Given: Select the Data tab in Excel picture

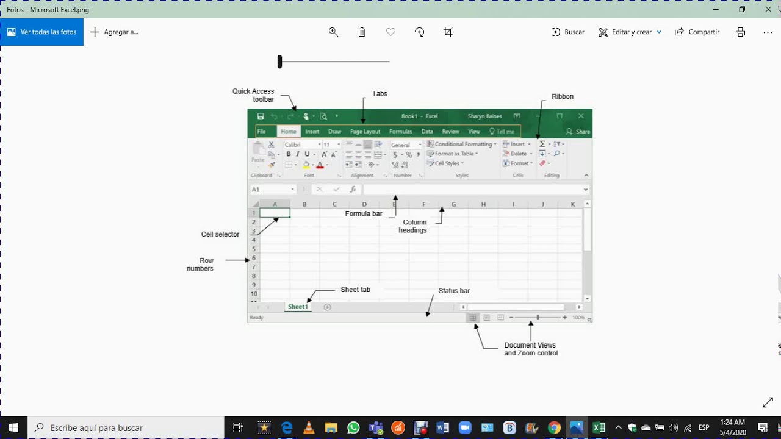Looking at the screenshot, I should tap(427, 132).
